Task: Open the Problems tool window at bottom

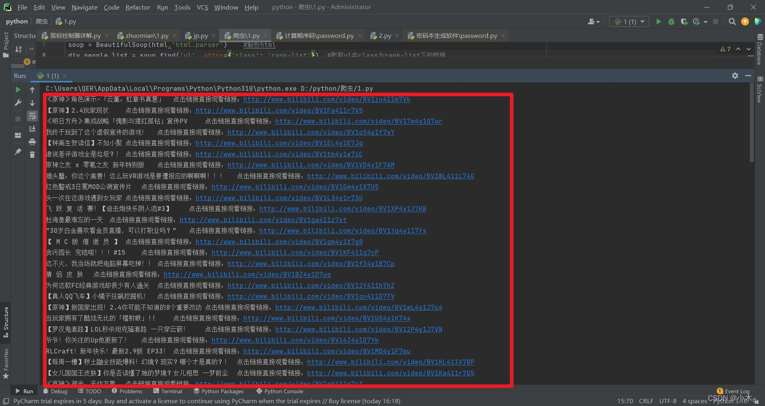Action: pos(127,391)
